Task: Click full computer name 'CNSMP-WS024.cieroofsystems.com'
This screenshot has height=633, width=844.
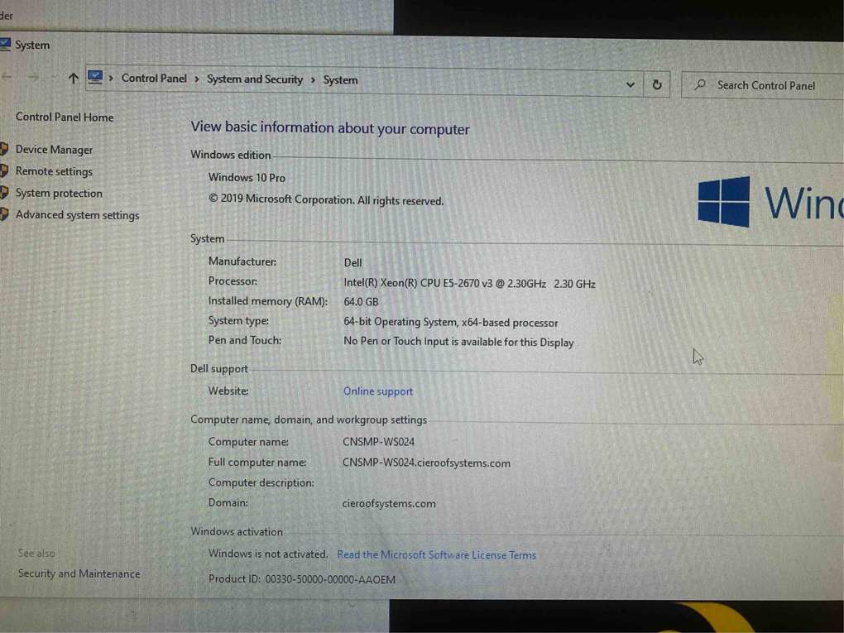Action: (426, 463)
